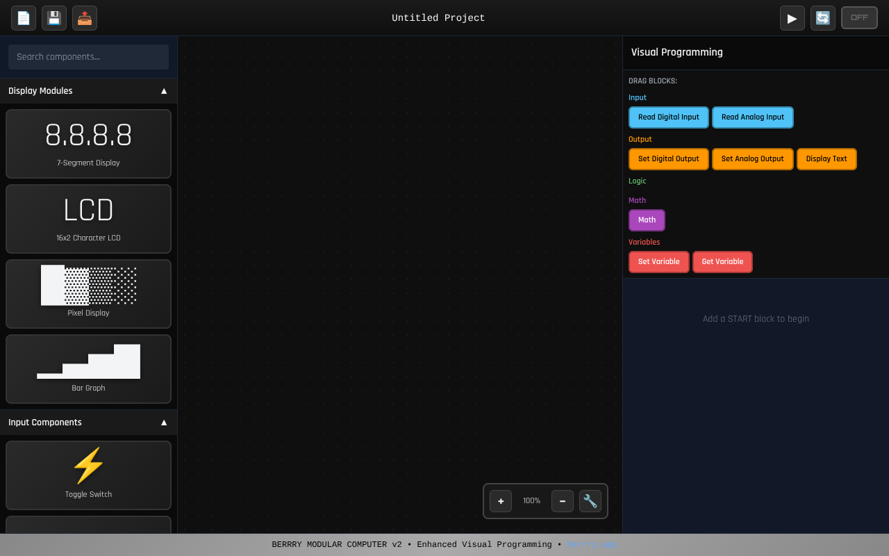Toggle power with the OFF button

pos(859,17)
